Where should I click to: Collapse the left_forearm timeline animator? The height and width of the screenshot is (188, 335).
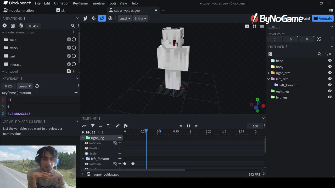83,159
